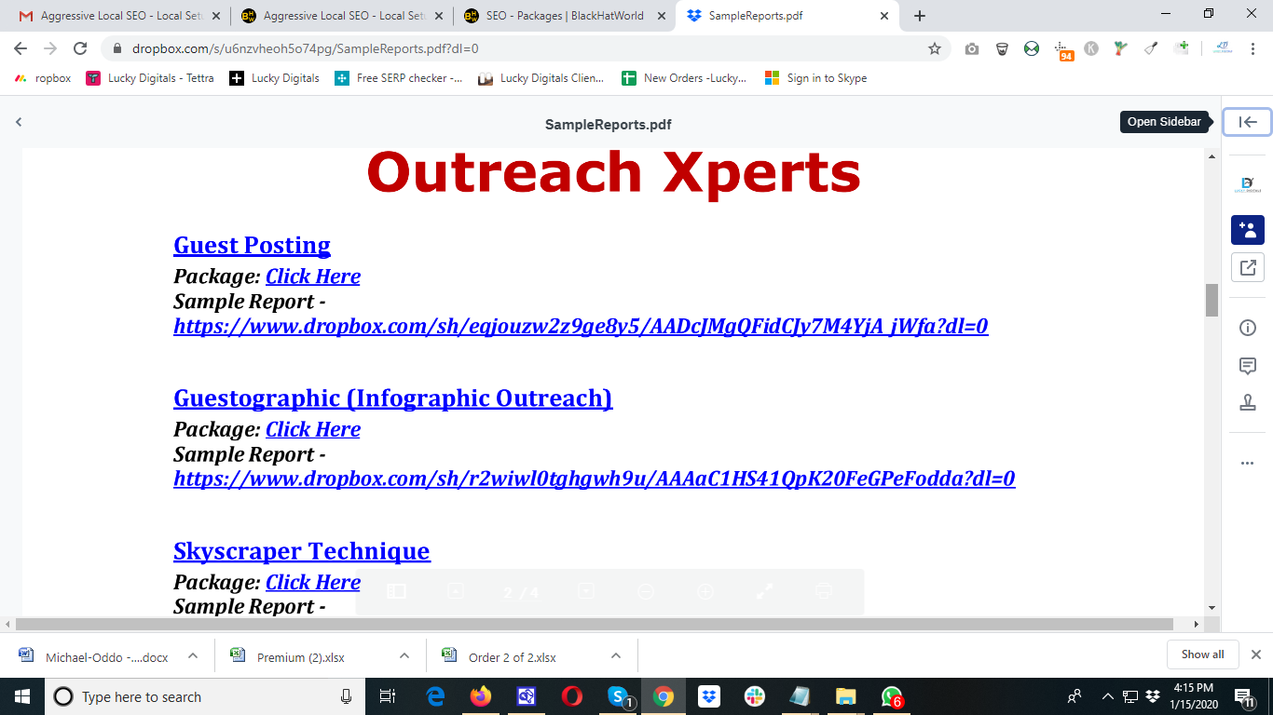Open the orange 94 badge extension
This screenshot has width=1273, height=715.
click(x=1062, y=50)
